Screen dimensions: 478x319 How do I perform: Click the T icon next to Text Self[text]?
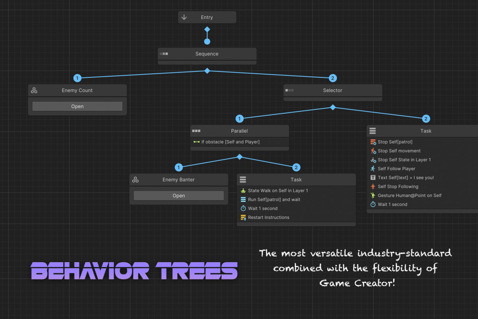click(x=372, y=177)
